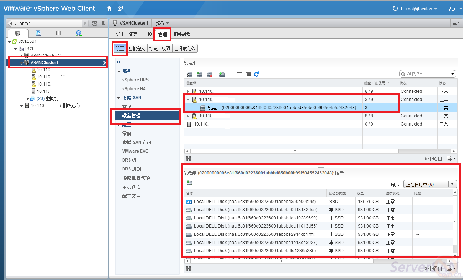
Task: Open recent history clock icon in navigator
Action: [x=94, y=24]
